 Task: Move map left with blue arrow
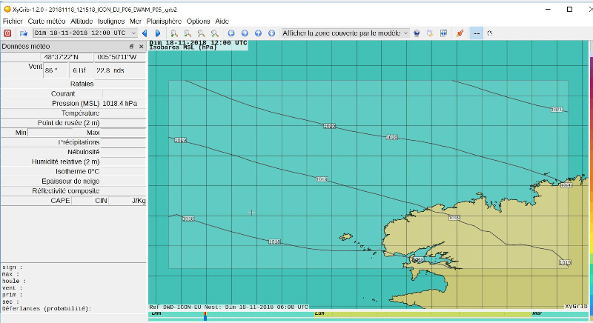click(x=231, y=33)
